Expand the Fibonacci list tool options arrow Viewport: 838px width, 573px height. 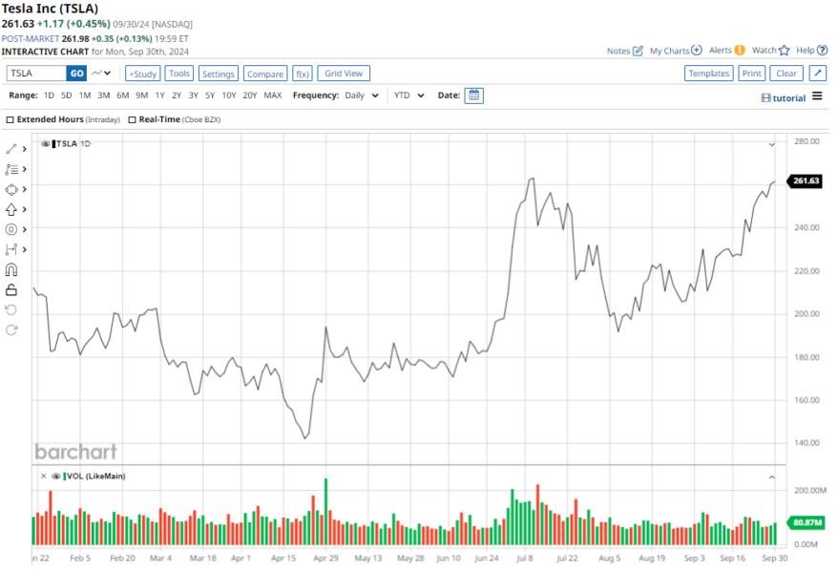[x=24, y=169]
